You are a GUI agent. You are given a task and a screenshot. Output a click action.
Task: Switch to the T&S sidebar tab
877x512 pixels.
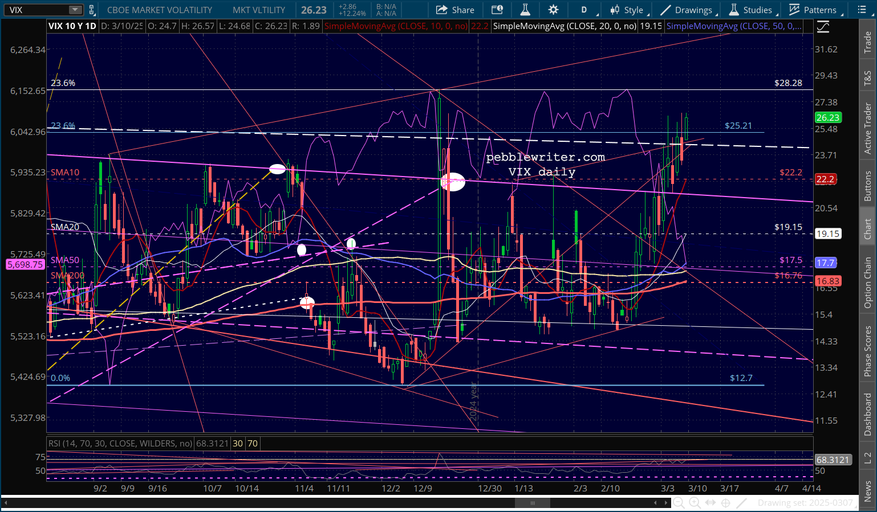(867, 78)
